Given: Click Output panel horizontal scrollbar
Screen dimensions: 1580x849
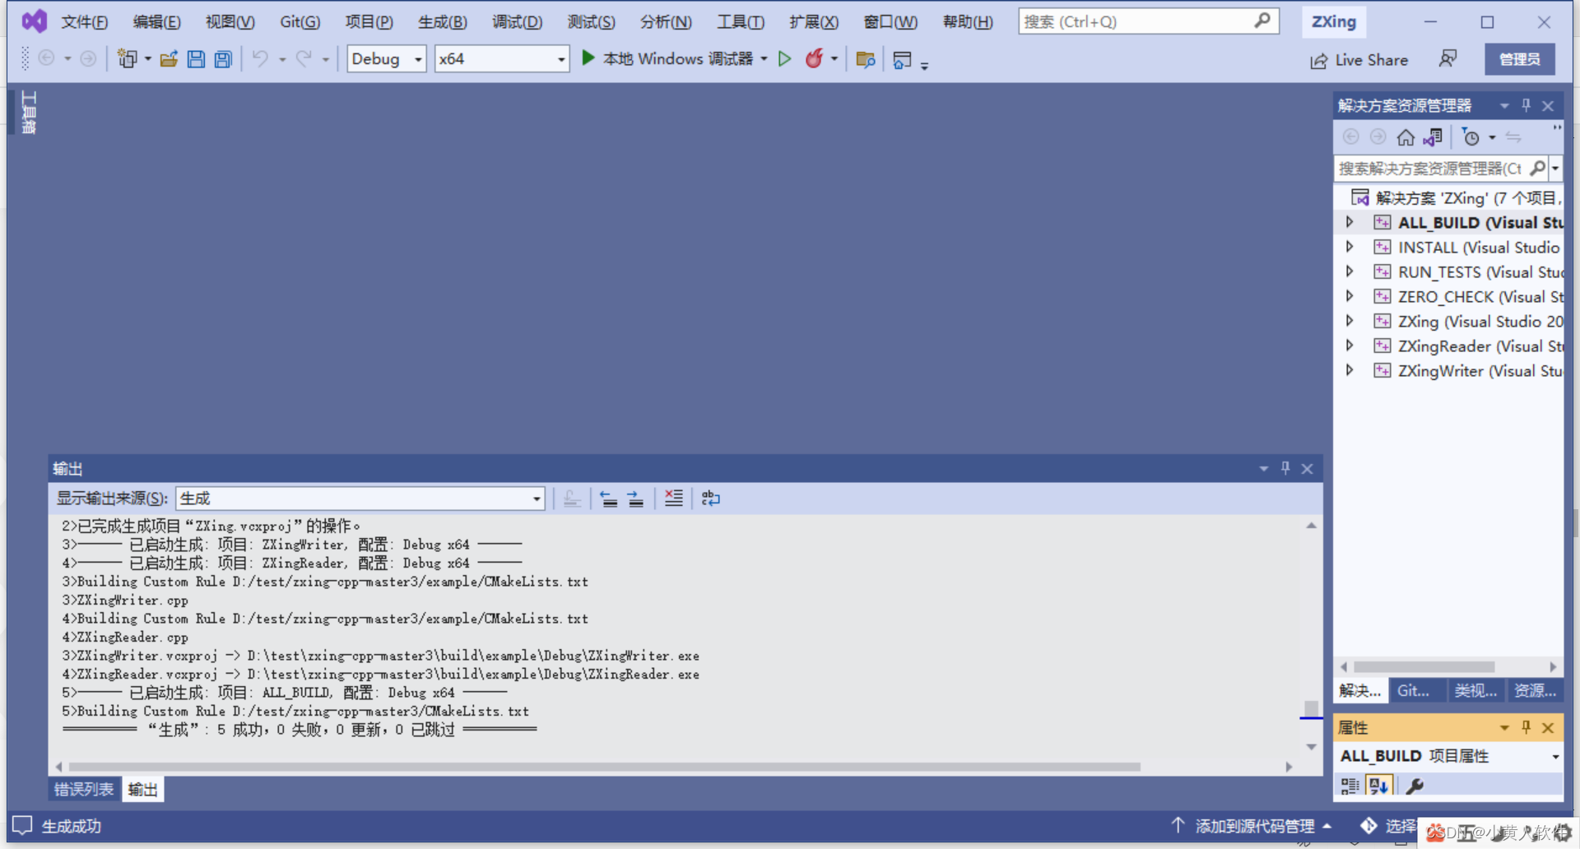Looking at the screenshot, I should click(605, 767).
